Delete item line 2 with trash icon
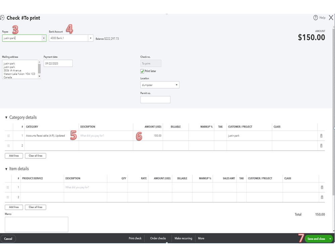Viewport: 335px width, 251px height. (x=322, y=197)
